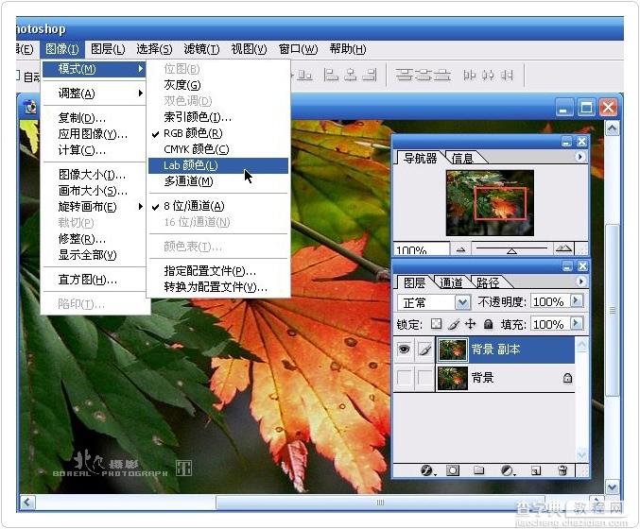The width and height of the screenshot is (640, 529).
Task: Switch to the 信息 tab
Action: point(462,158)
